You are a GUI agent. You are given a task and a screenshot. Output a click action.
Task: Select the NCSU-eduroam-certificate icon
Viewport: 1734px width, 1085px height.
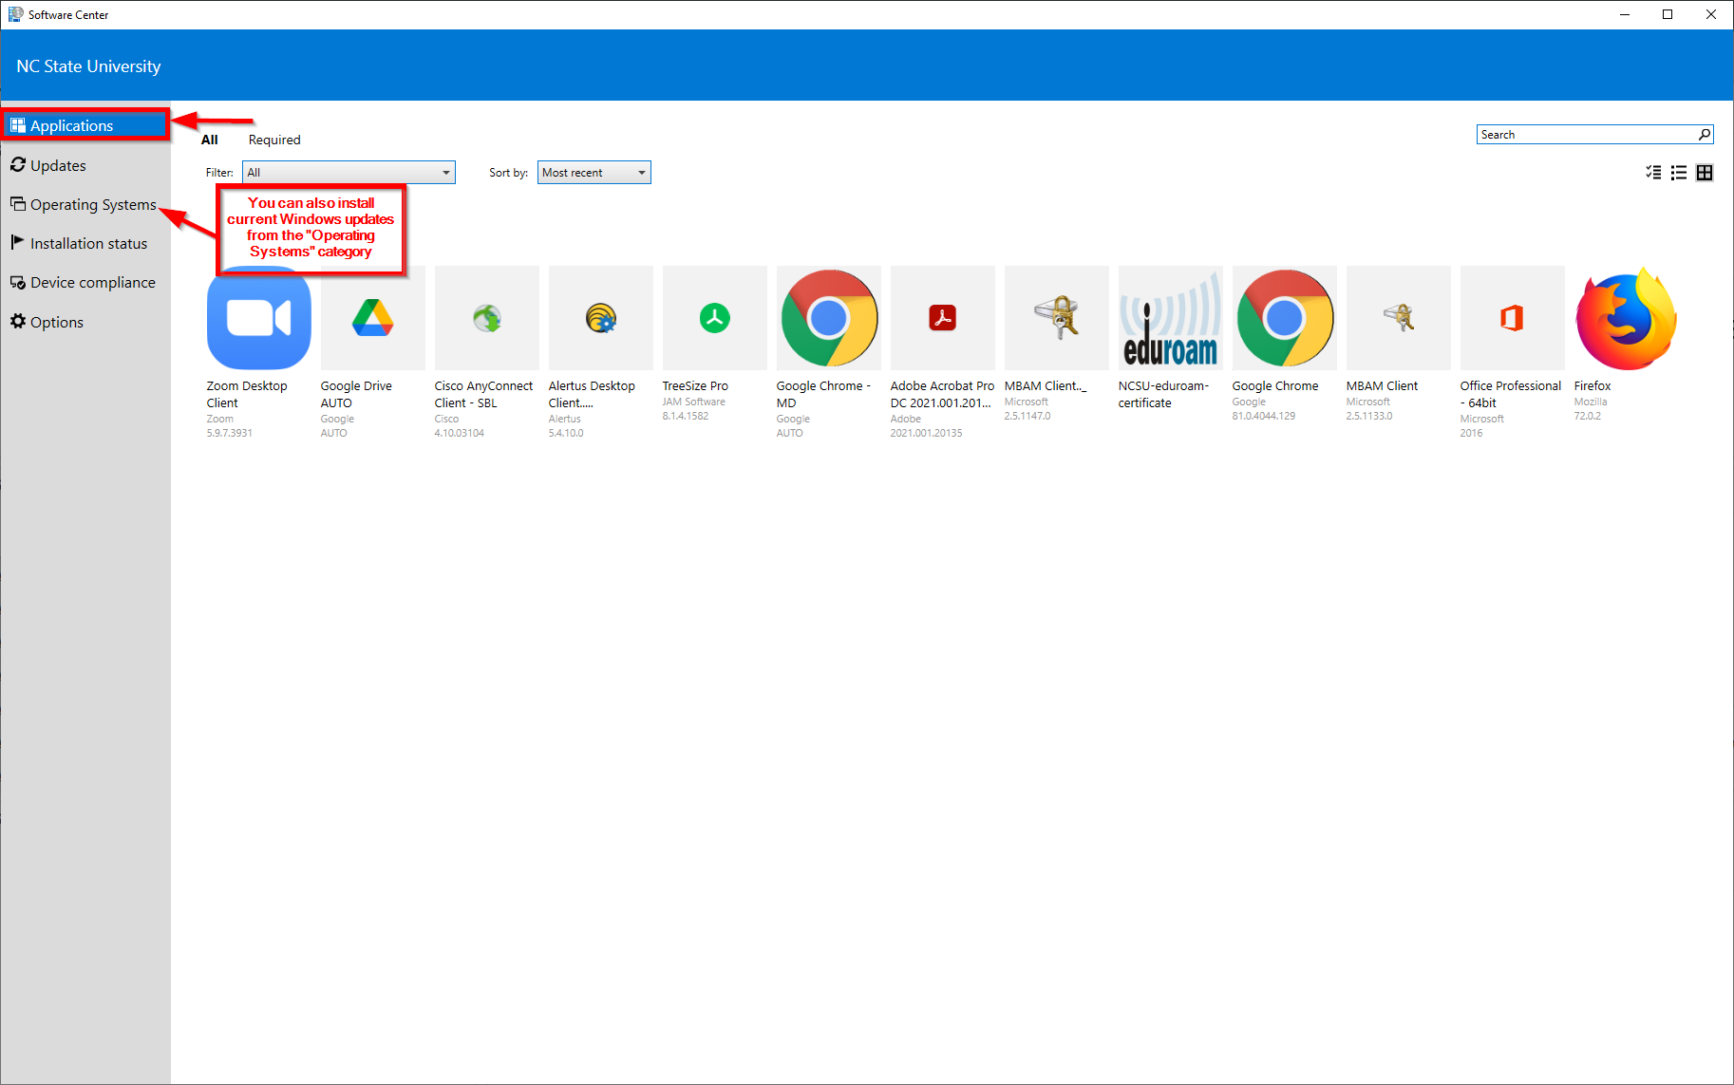point(1170,318)
